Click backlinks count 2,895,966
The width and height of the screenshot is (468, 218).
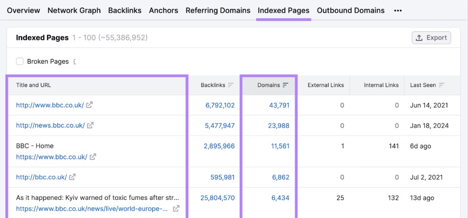[x=219, y=146]
